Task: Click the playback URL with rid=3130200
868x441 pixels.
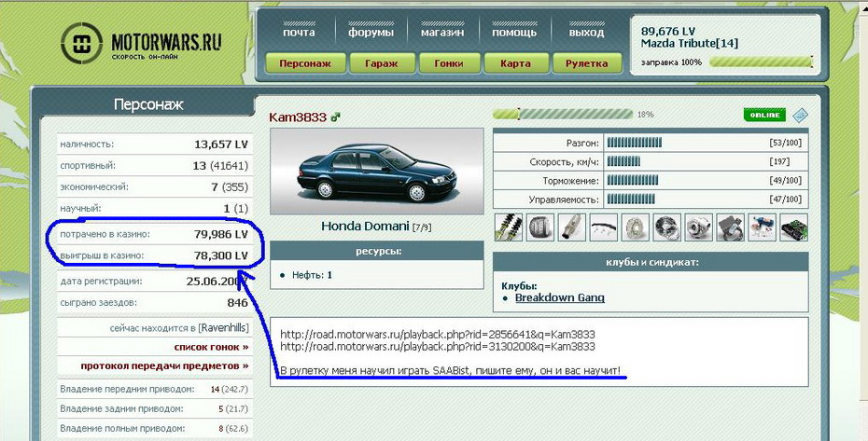Action: [x=438, y=347]
